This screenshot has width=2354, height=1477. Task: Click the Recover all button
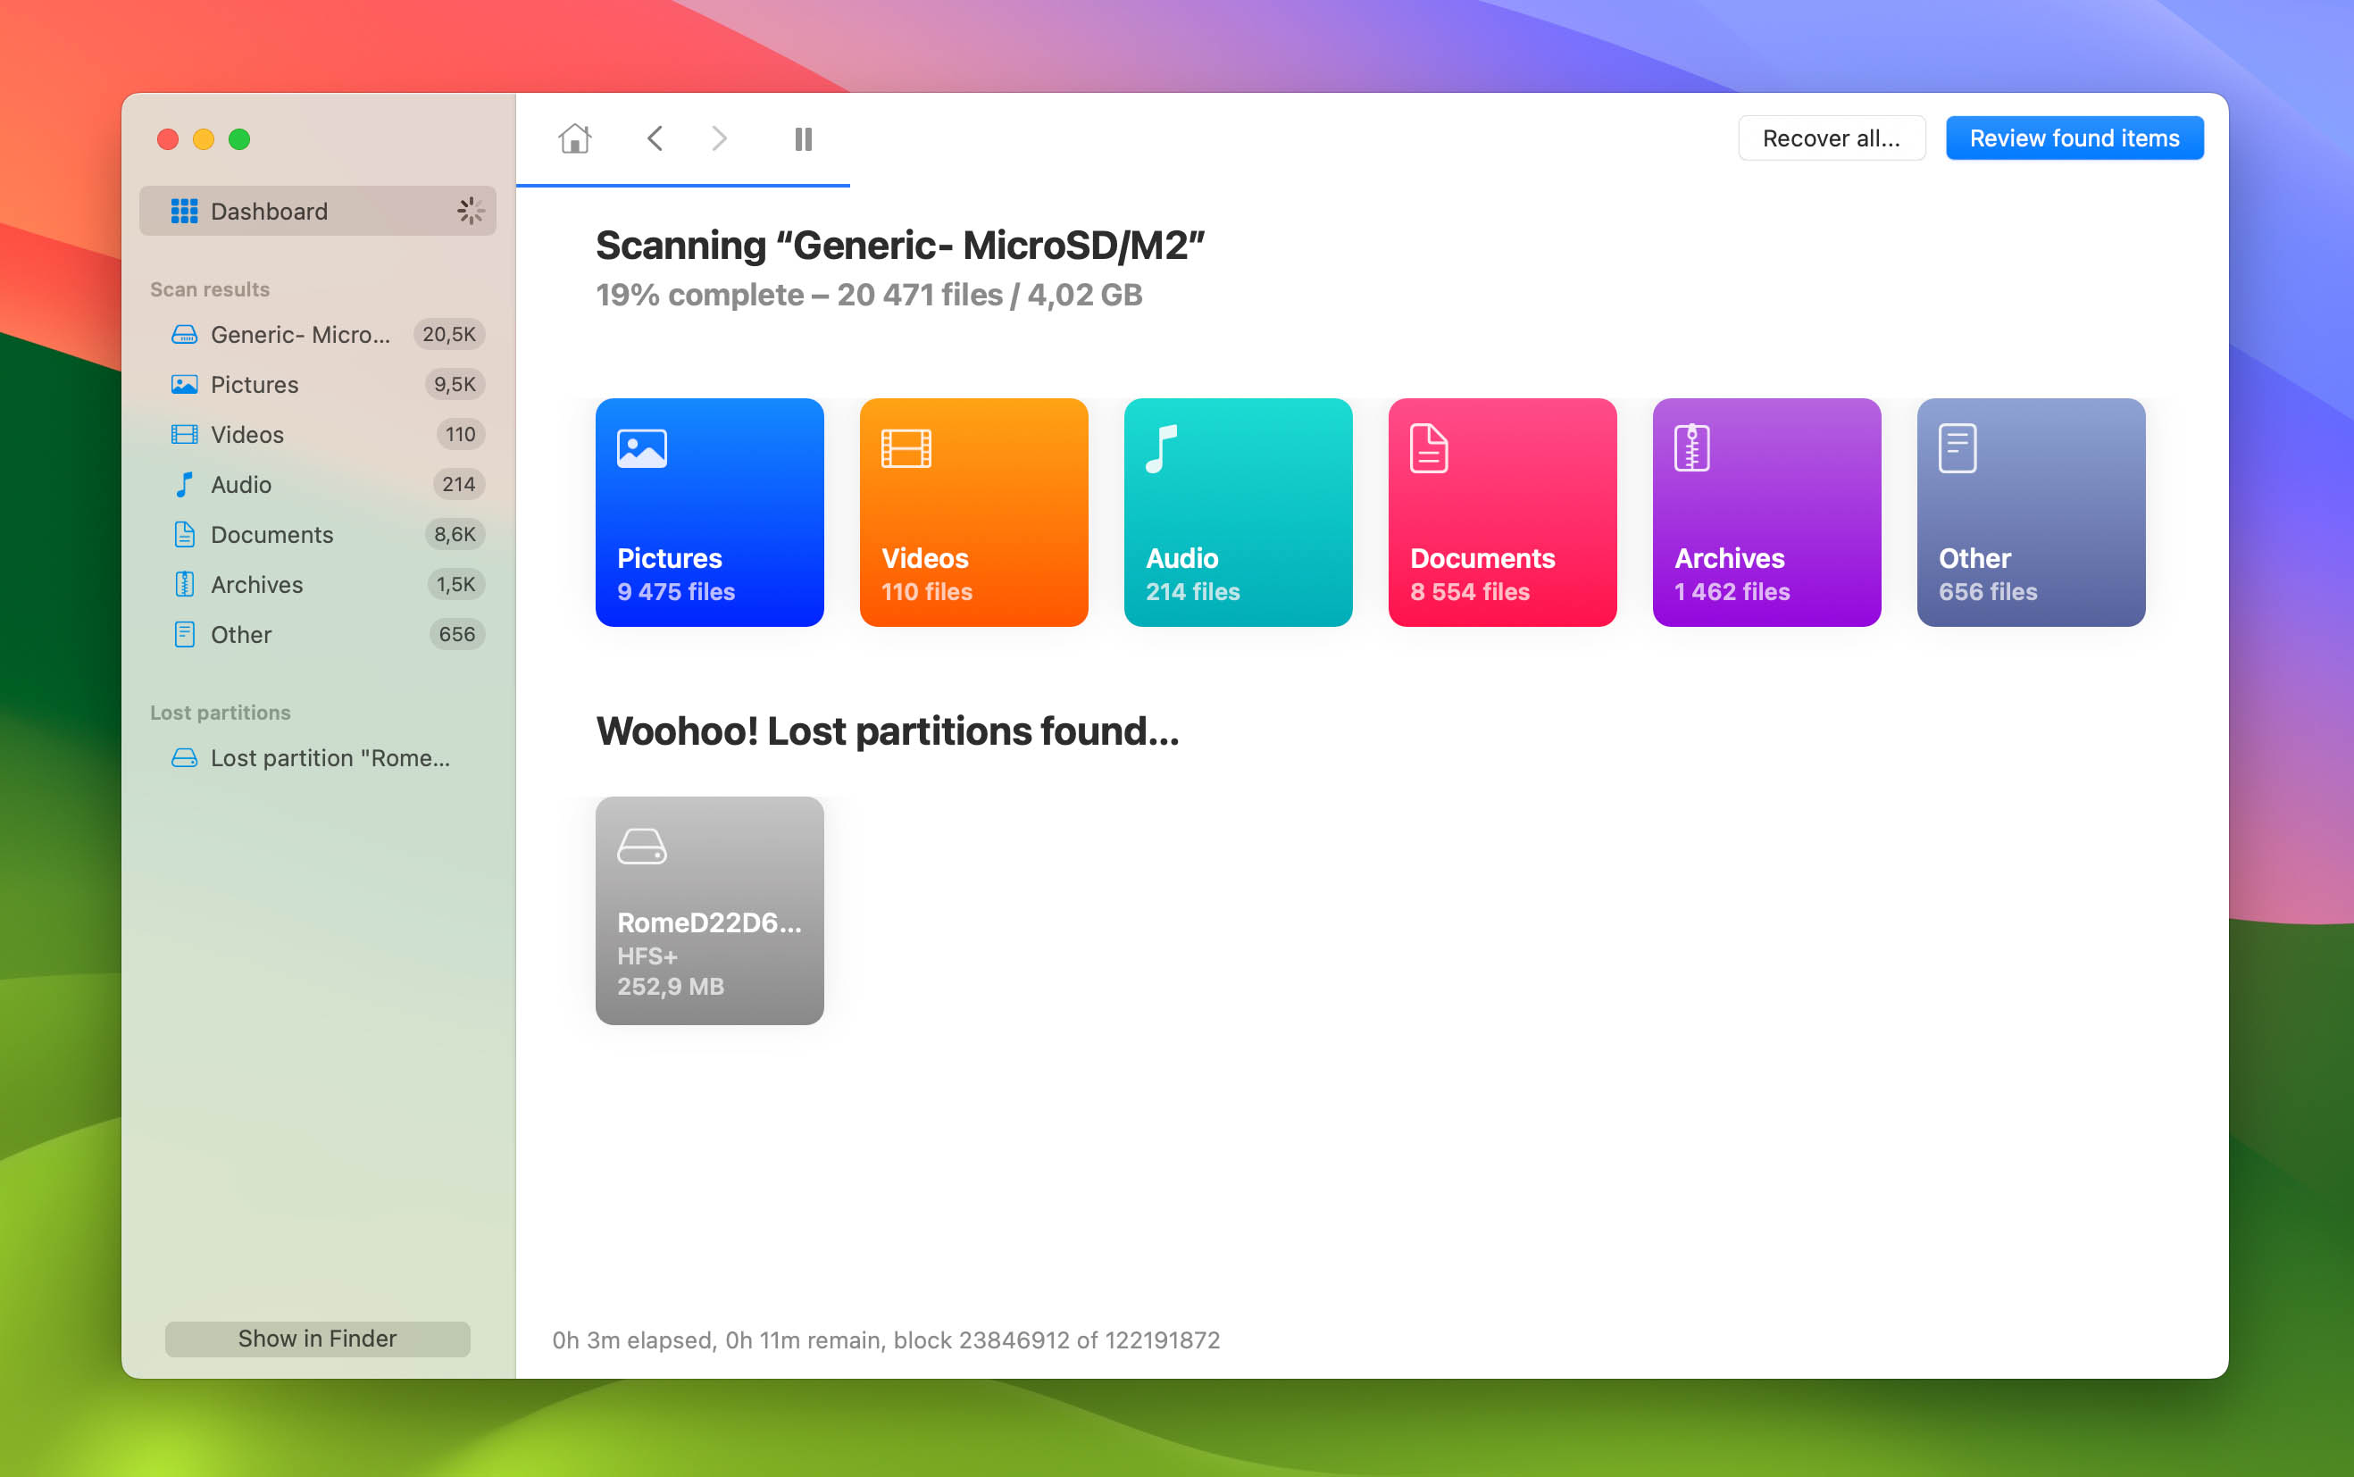point(1830,138)
